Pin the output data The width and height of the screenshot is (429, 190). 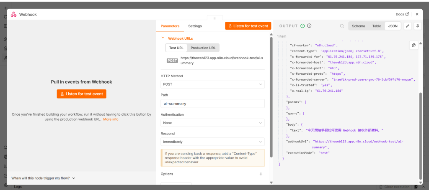(x=418, y=26)
